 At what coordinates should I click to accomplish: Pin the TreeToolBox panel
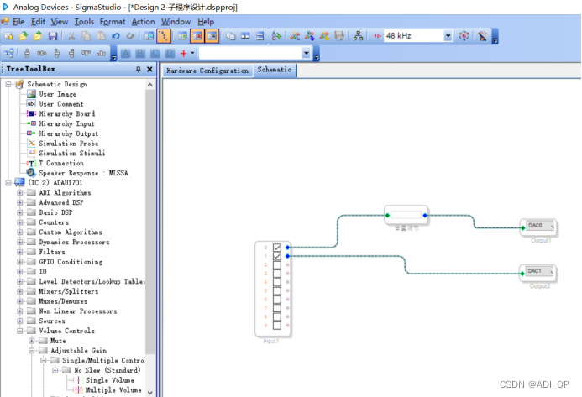(x=138, y=69)
